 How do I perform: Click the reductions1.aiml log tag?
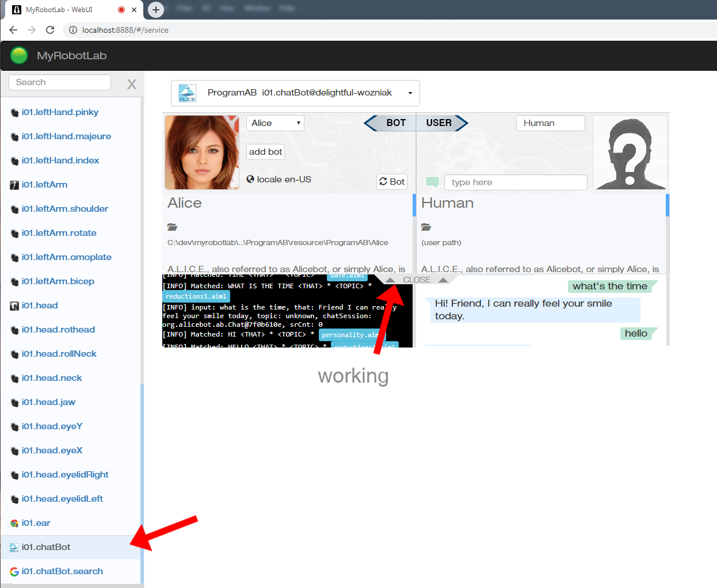[x=196, y=296]
